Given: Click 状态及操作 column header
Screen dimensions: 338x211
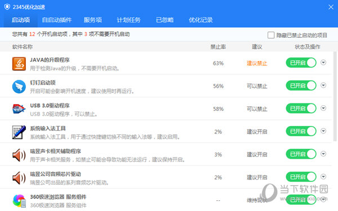Looking at the screenshot, I should (308, 47).
